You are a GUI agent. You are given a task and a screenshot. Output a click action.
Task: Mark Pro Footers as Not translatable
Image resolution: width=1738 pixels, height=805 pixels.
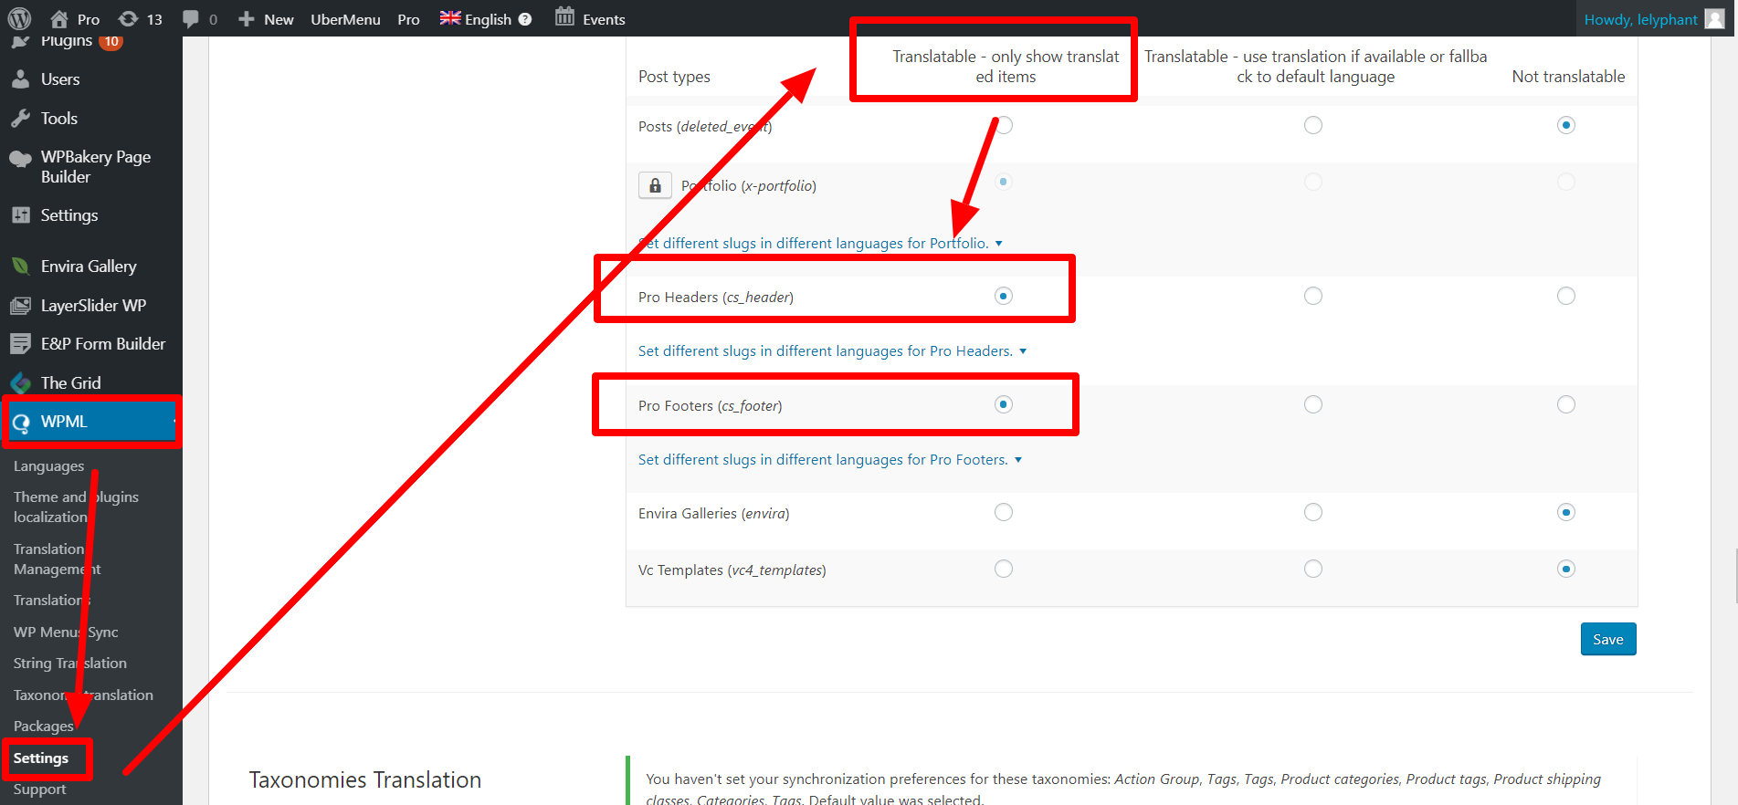pyautogui.click(x=1566, y=404)
